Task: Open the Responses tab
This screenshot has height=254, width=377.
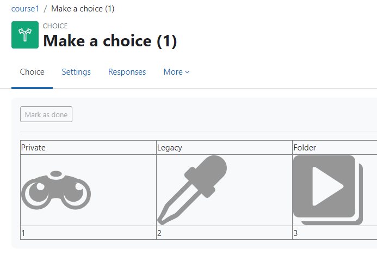Action: [x=127, y=72]
